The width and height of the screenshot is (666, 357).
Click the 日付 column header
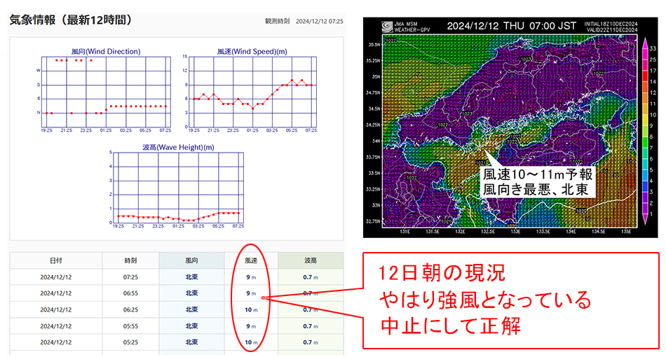(55, 260)
